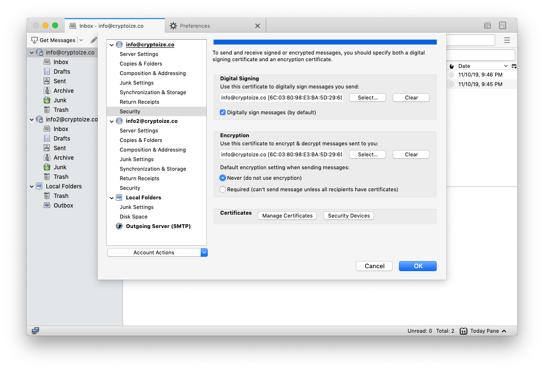This screenshot has width=544, height=371.
Task: Open Get Messages dropdown arrow
Action: (x=81, y=40)
